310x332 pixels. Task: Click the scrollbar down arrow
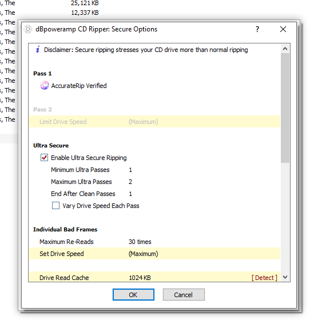[285, 277]
